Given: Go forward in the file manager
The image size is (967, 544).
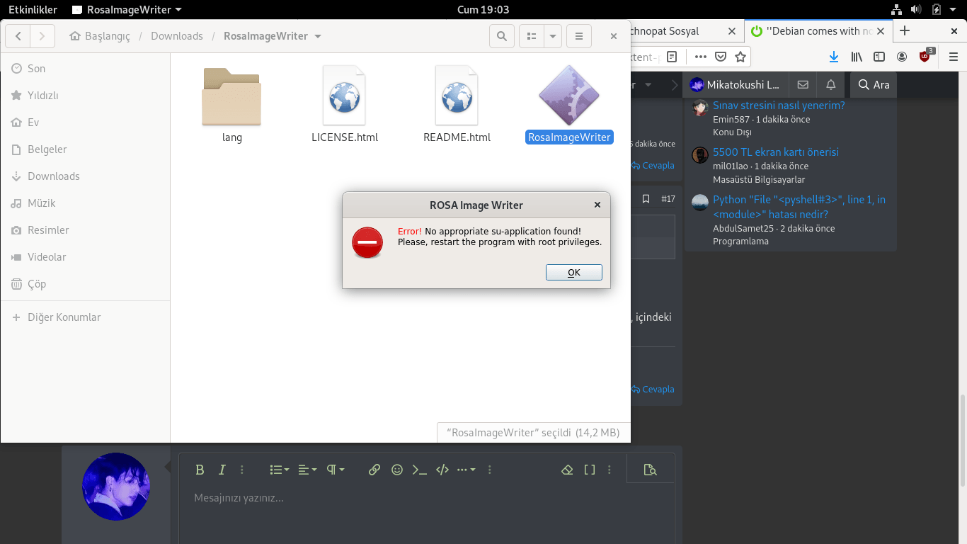Looking at the screenshot, I should pos(42,36).
